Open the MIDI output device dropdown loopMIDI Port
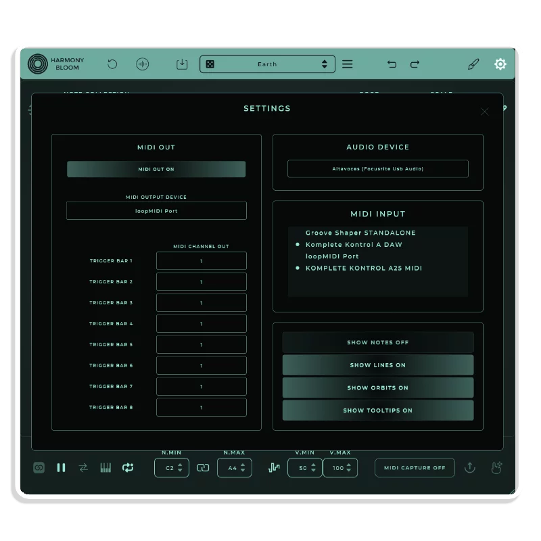The width and height of the screenshot is (541, 541). click(x=156, y=211)
